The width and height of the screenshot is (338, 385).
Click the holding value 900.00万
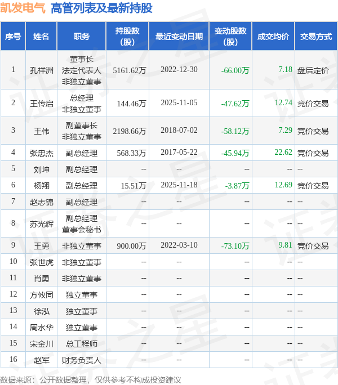[131, 246]
